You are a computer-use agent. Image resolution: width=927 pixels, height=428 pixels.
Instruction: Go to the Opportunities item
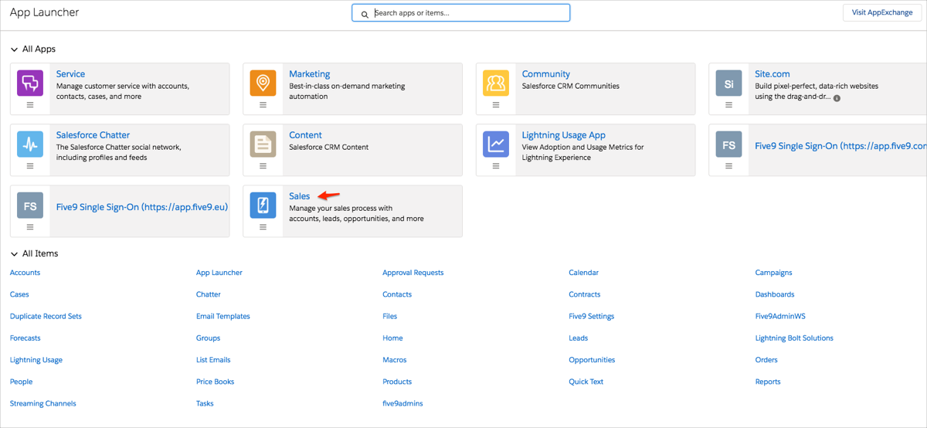point(592,360)
